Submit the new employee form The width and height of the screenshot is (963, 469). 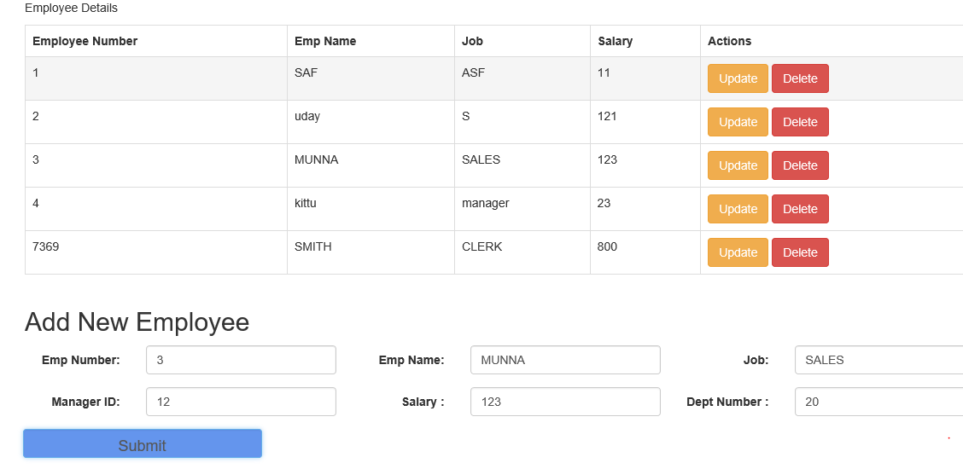point(143,444)
